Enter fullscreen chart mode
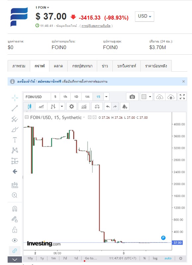The width and height of the screenshot is (192, 265). tap(182, 97)
